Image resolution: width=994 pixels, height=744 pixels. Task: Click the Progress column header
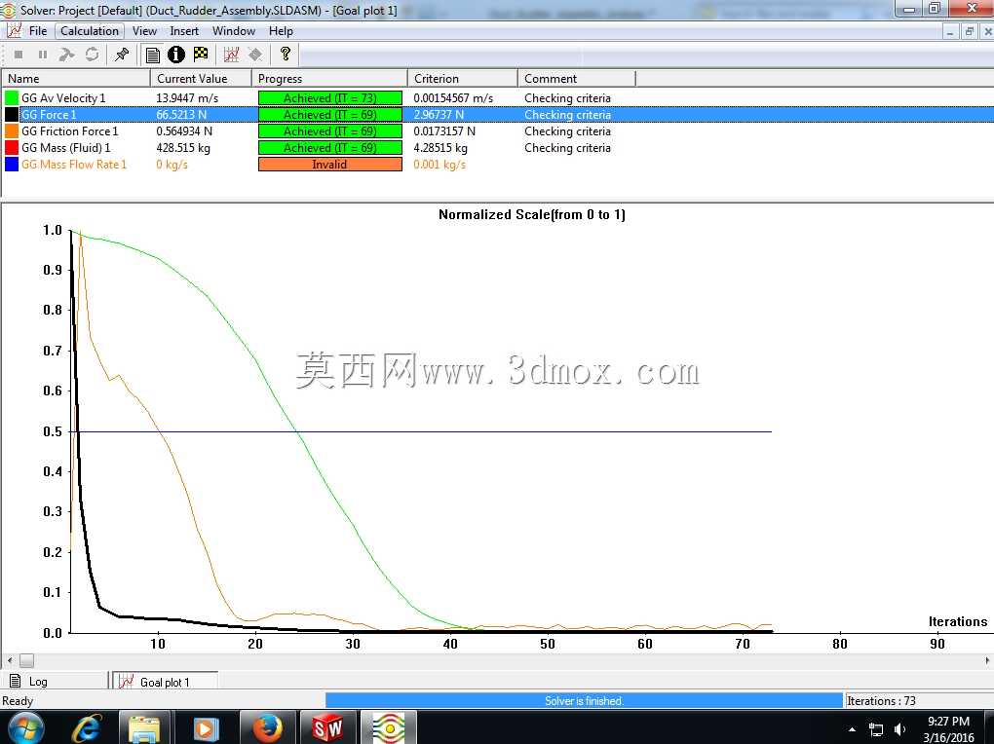tap(329, 79)
